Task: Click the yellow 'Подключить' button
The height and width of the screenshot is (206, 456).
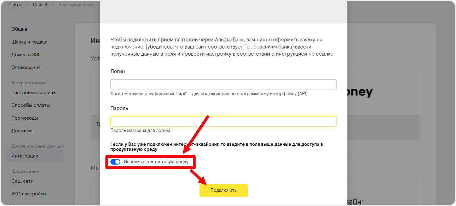Action: tap(223, 190)
